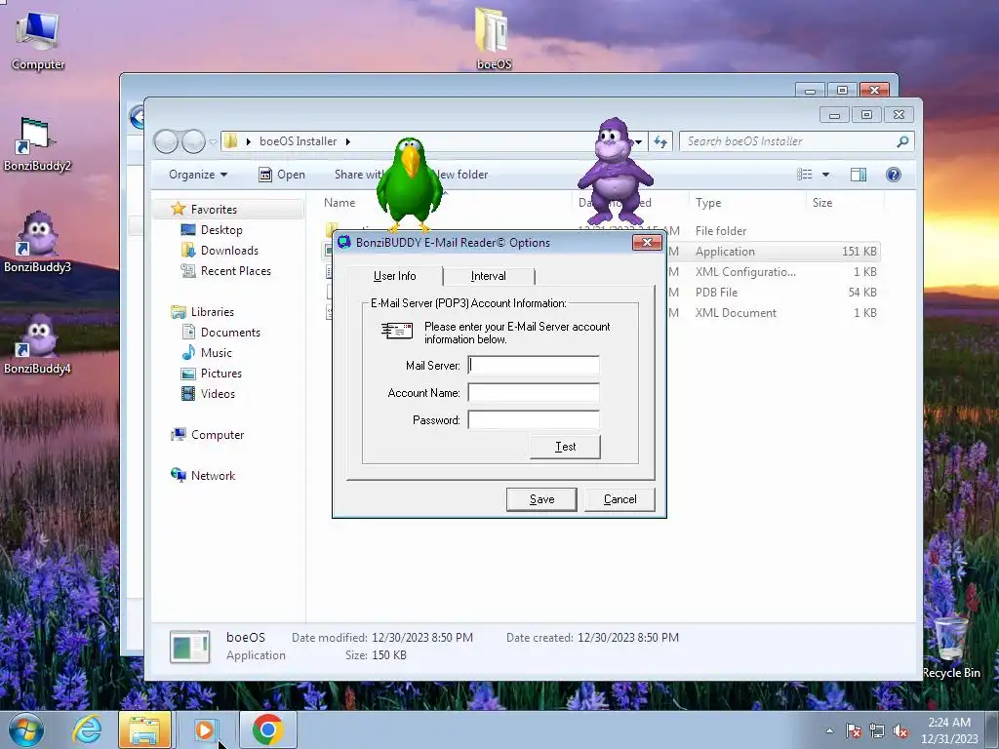The image size is (999, 749).
Task: Click the search magnifier icon
Action: pos(902,141)
